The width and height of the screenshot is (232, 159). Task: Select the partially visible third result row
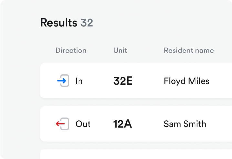(136, 154)
